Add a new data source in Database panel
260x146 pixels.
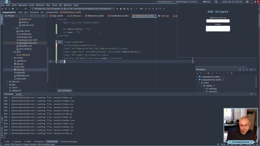pos(197,73)
